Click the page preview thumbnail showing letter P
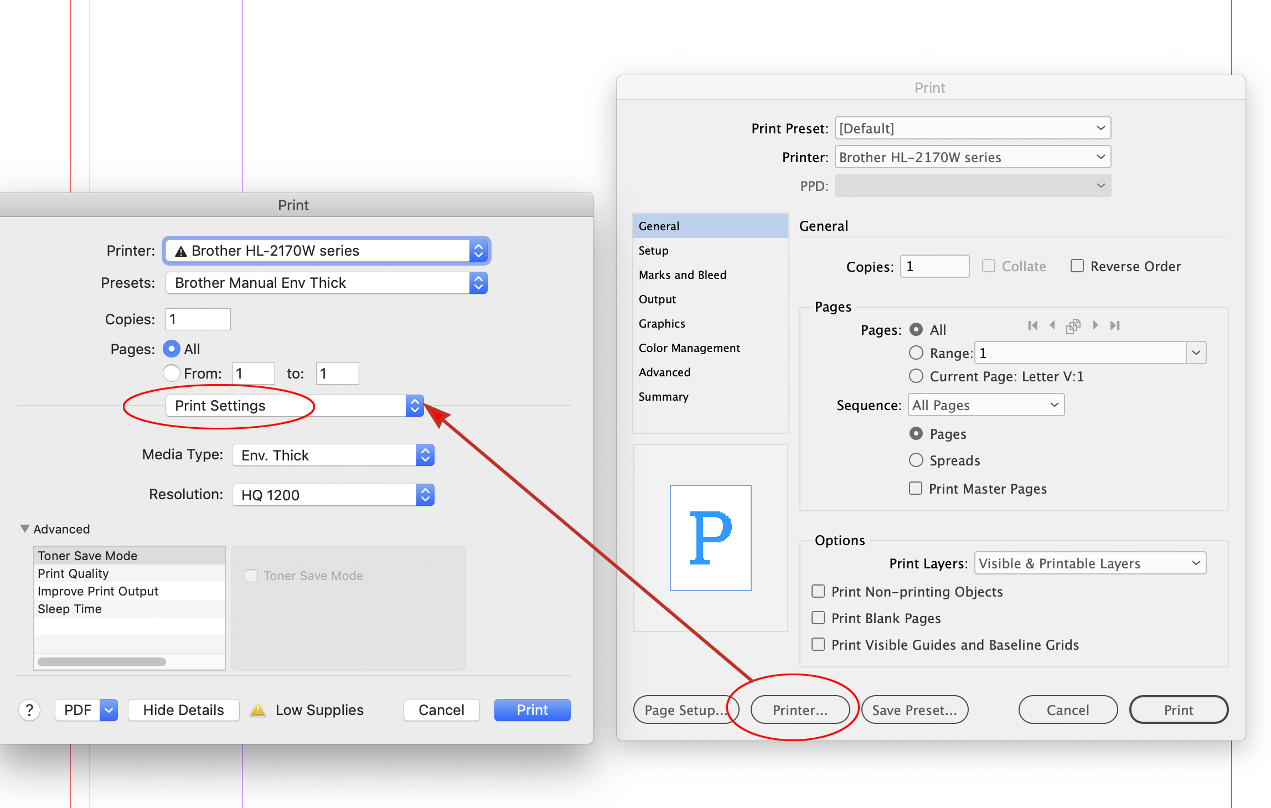The width and height of the screenshot is (1271, 808). pos(710,537)
